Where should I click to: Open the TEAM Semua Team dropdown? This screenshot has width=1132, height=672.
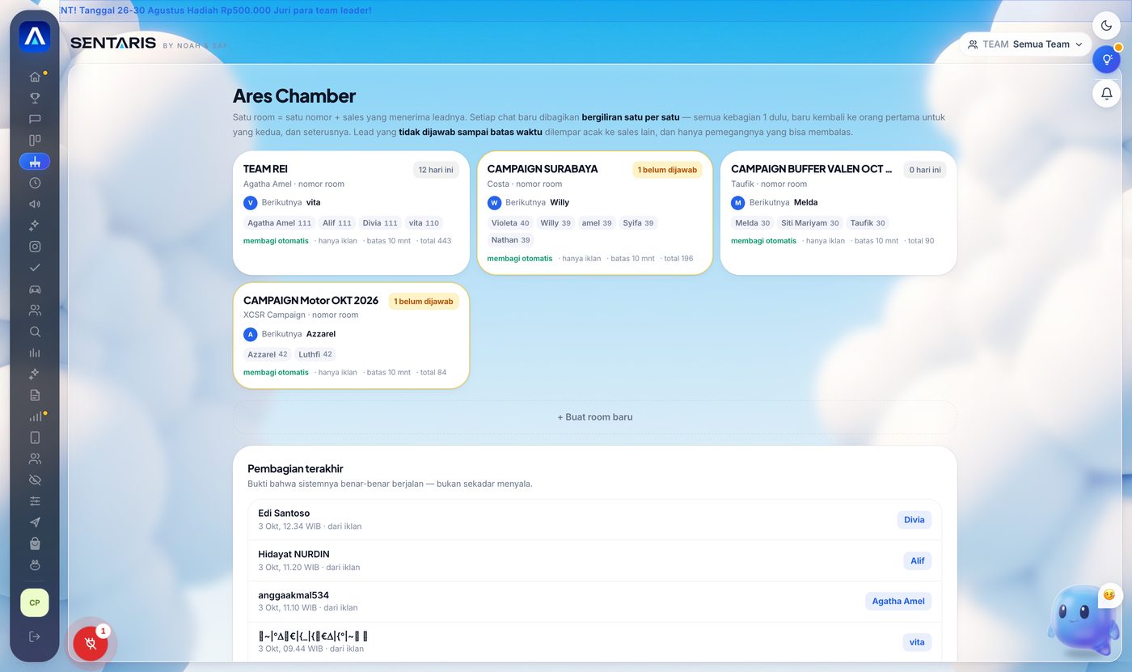click(x=1025, y=44)
